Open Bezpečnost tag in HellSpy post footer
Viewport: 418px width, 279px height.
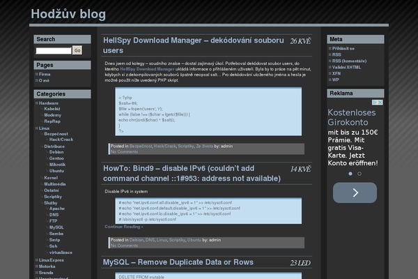[x=141, y=146]
